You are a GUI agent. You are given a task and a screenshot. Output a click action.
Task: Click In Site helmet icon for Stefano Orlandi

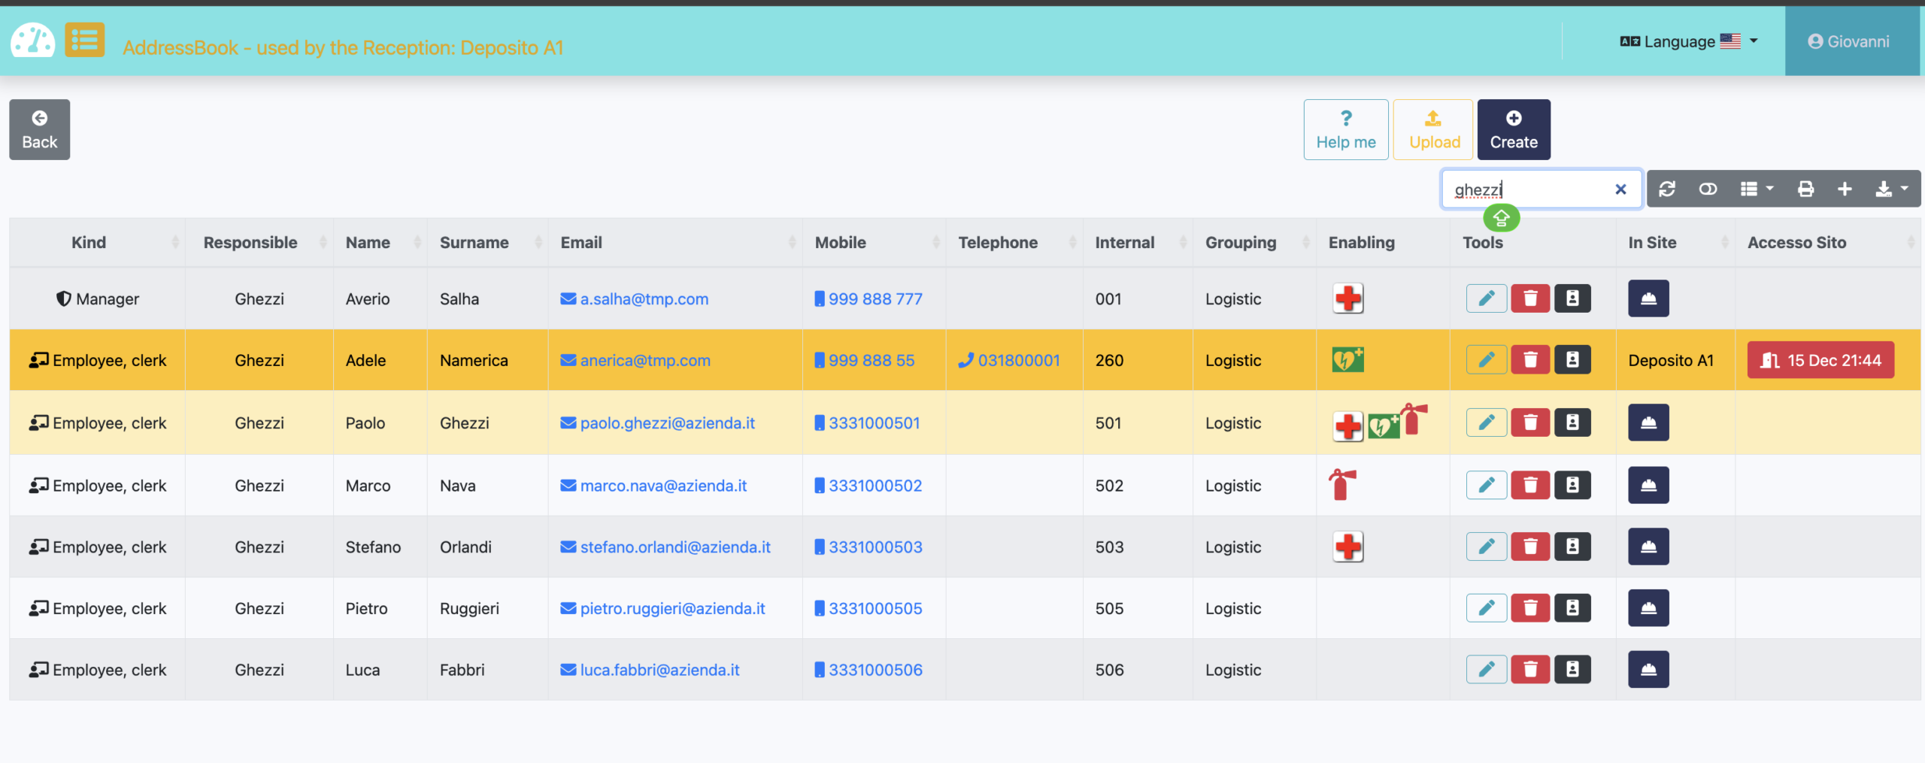tap(1648, 547)
